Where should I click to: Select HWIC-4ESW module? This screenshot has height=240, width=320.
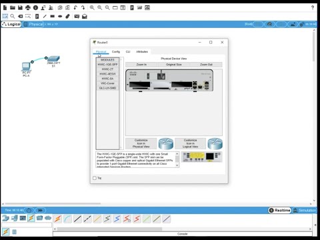pos(107,74)
